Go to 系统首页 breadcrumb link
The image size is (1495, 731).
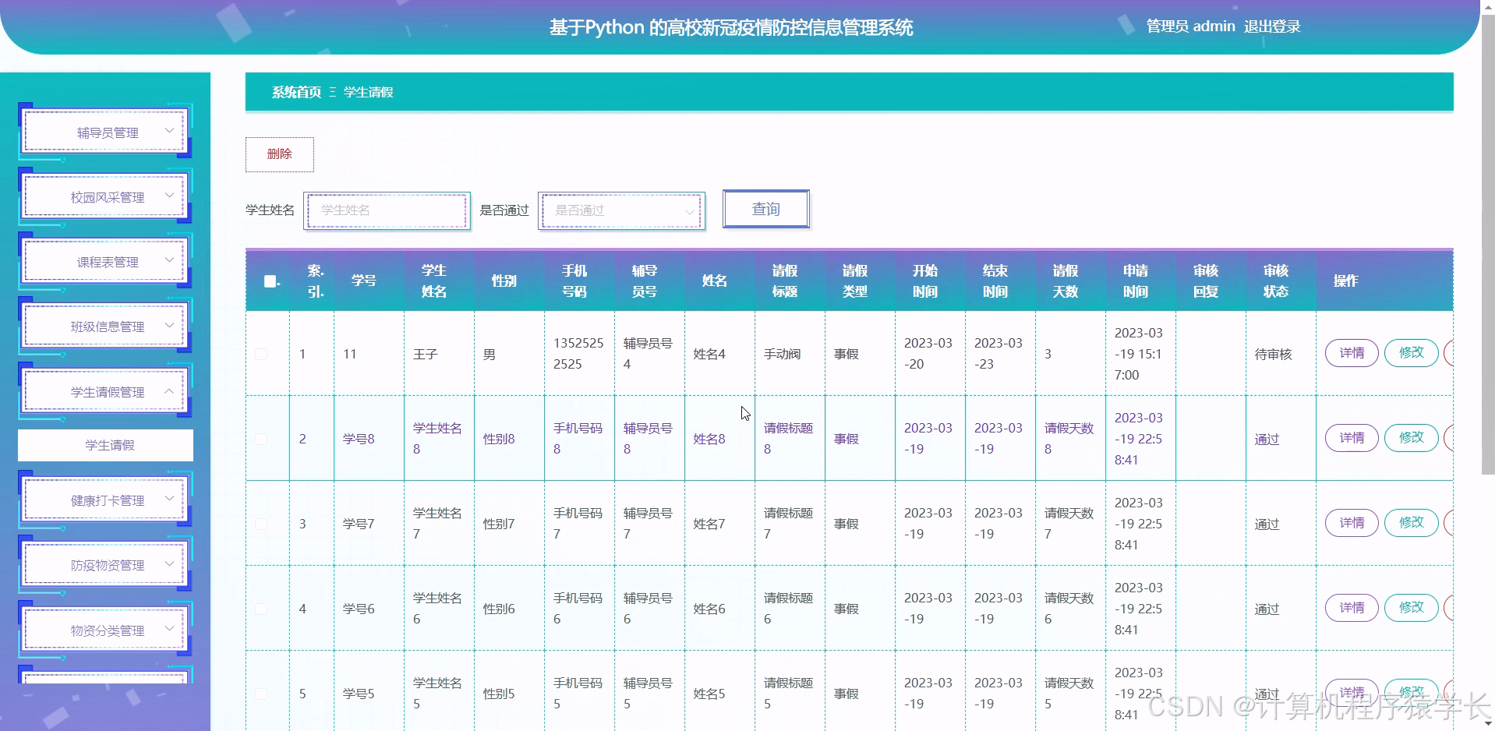(x=296, y=92)
